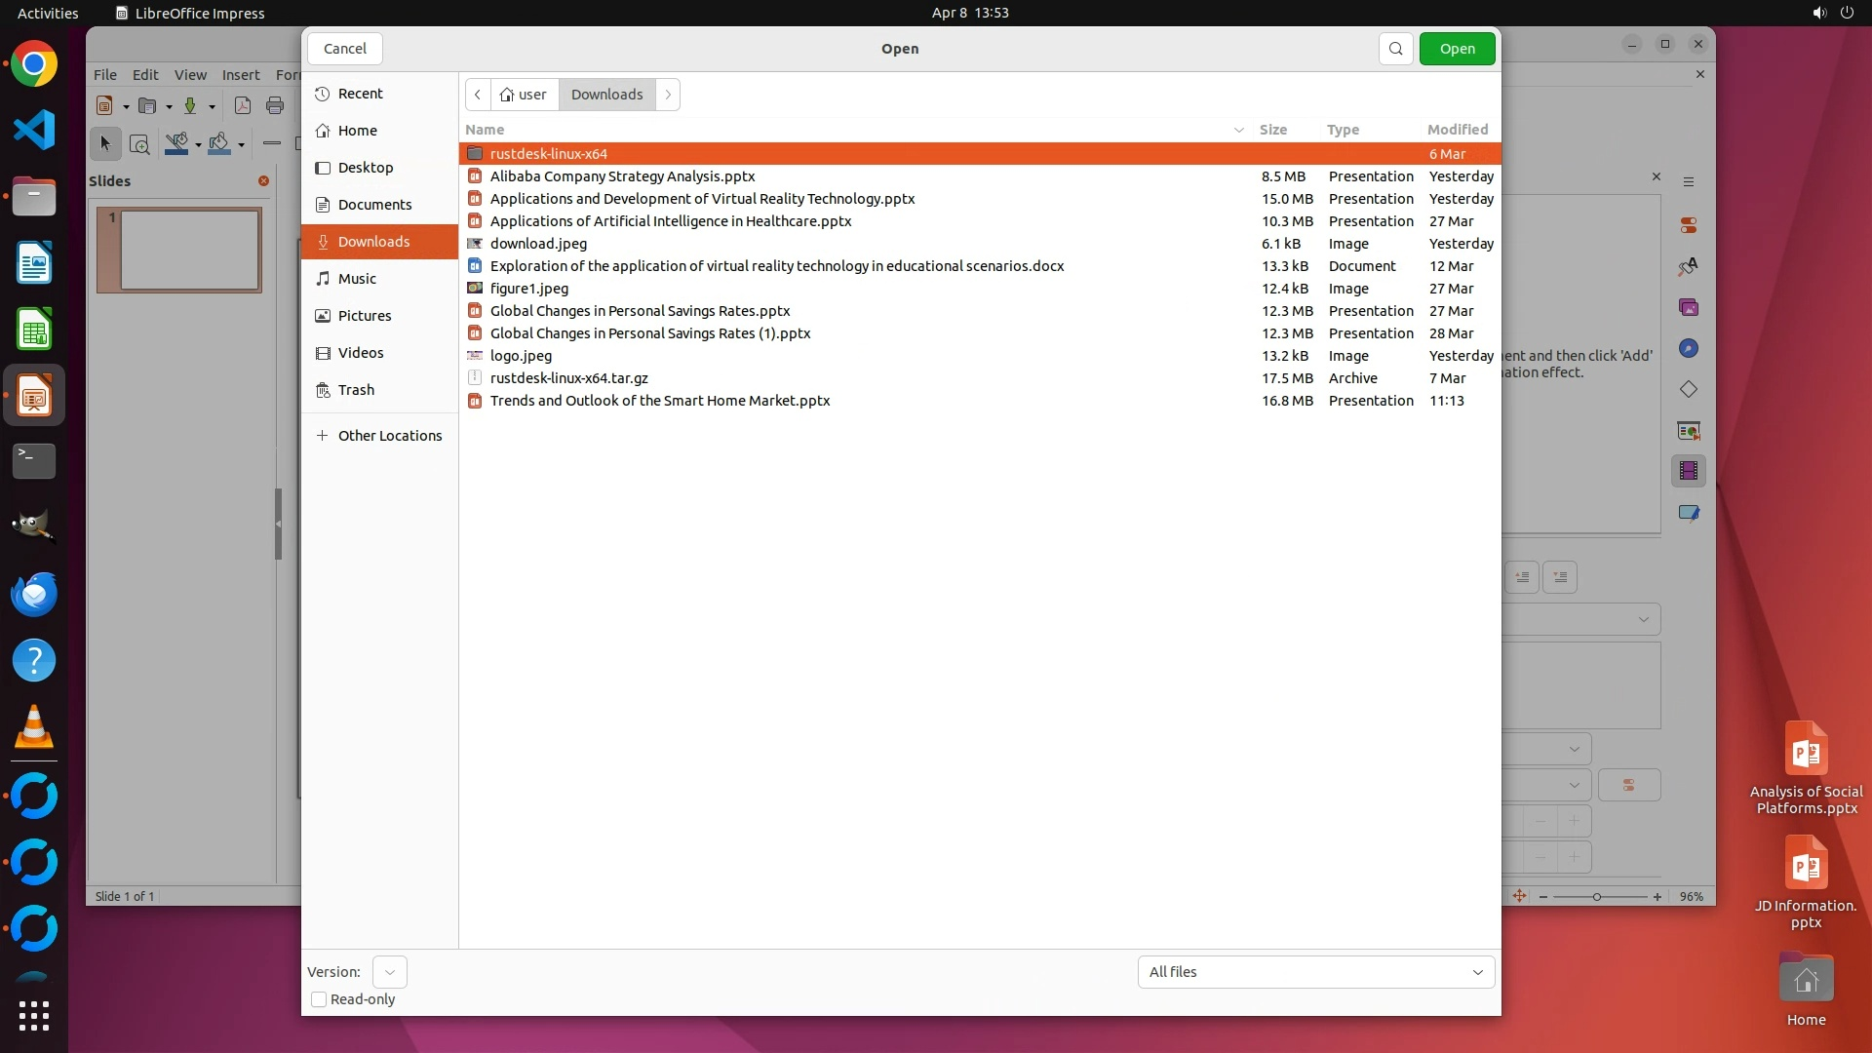Click the green Open button
Viewport: 1872px width, 1053px height.
click(1457, 49)
